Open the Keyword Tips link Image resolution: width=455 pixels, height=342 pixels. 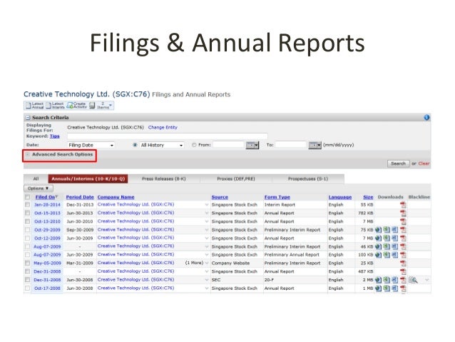(x=54, y=136)
